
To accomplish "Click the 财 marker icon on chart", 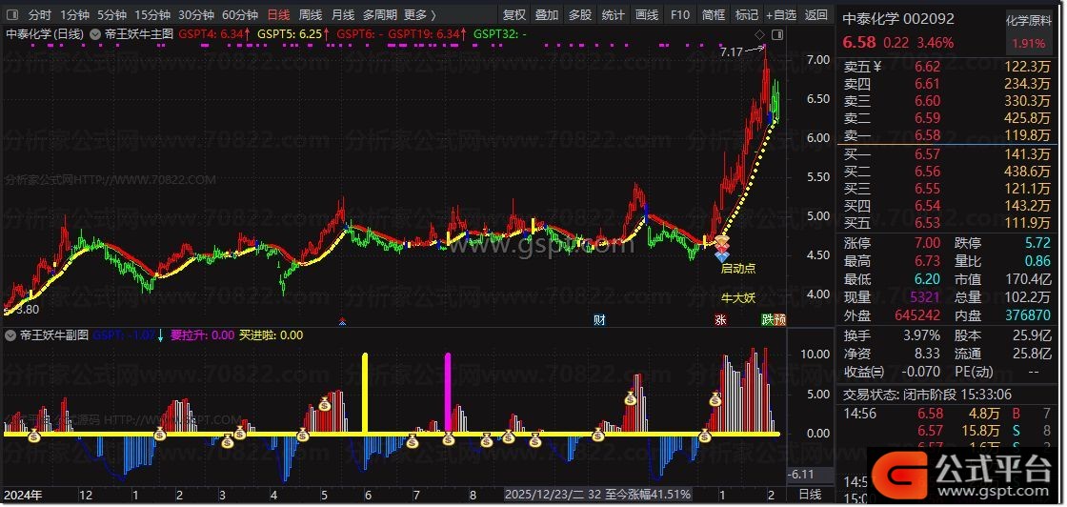I will 599,319.
